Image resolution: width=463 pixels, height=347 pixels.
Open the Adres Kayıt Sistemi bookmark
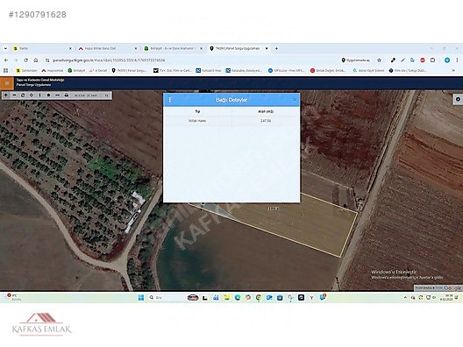click(x=369, y=70)
